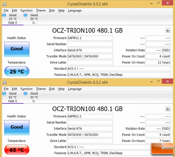
Task: Open Language menu in lower window
Action: point(75,89)
